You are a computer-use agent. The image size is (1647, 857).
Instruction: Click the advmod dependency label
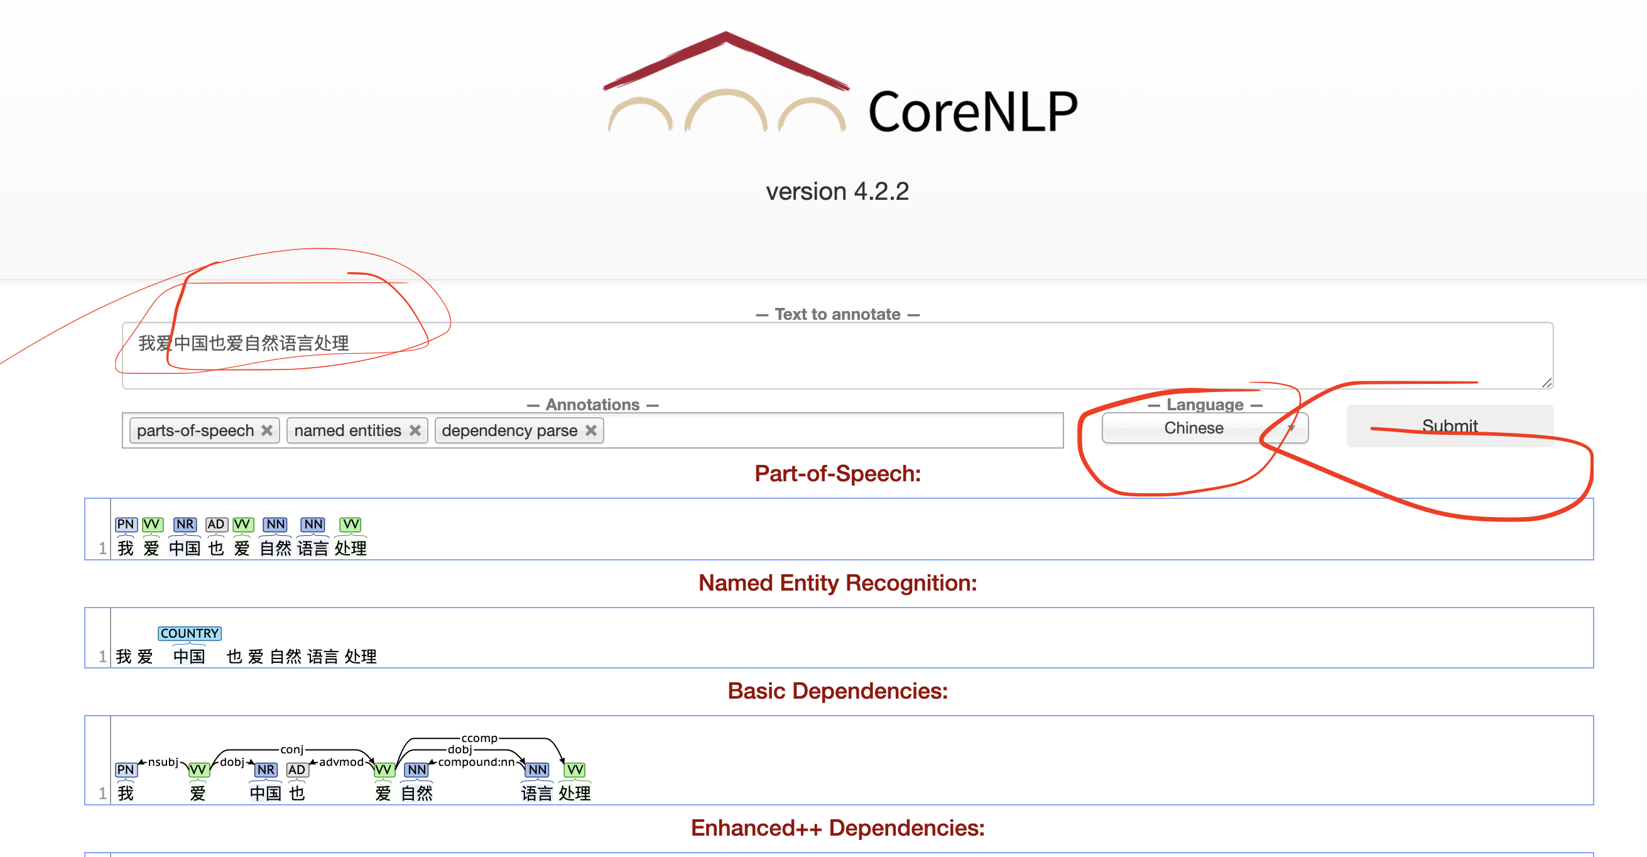point(341,761)
